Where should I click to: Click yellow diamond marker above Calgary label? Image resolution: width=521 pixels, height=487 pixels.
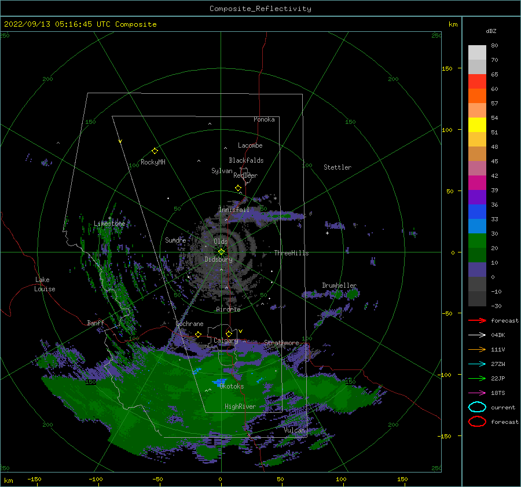pos(229,334)
